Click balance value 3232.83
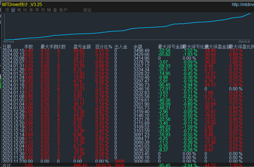The image size is (254, 167). tap(141, 93)
